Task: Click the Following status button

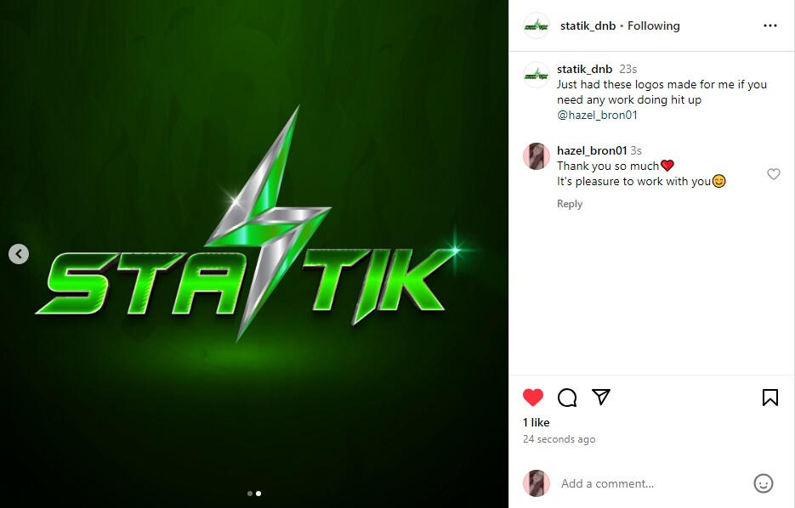Action: 654,25
